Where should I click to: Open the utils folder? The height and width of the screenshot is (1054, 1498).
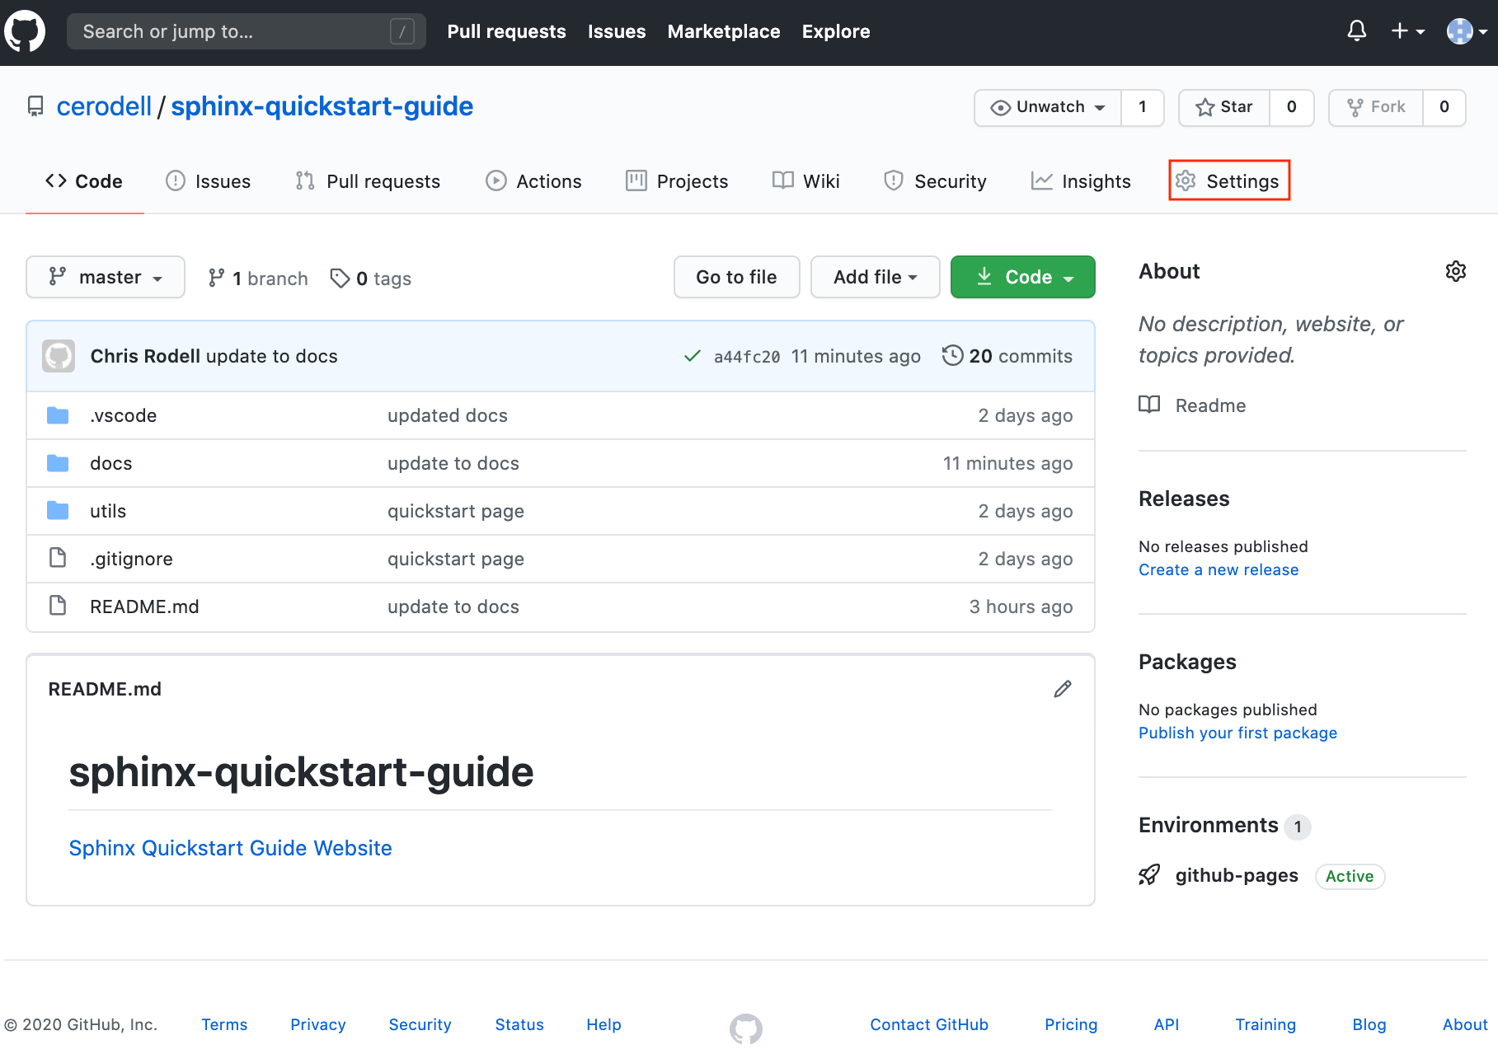108,511
